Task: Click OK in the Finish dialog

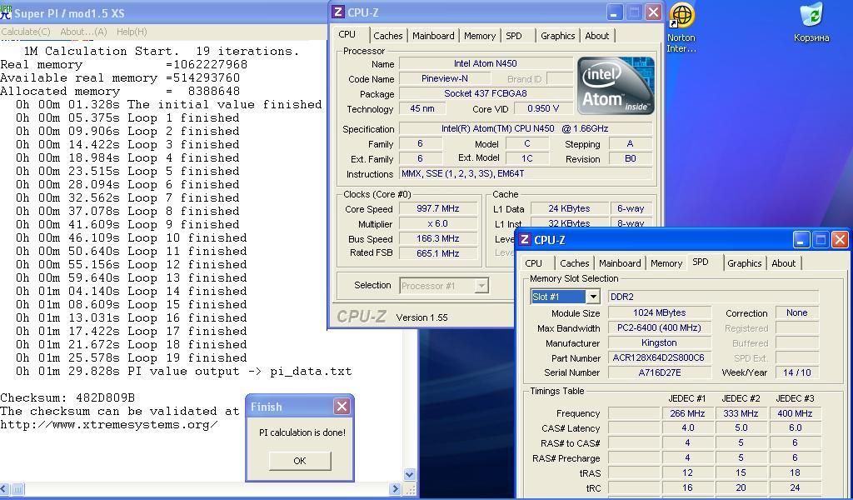Action: [300, 460]
